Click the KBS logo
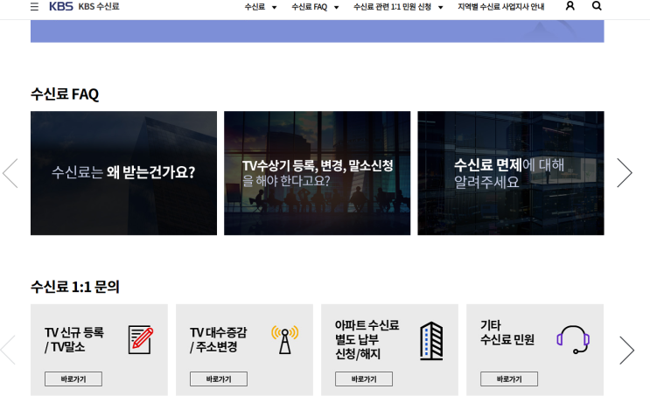The width and height of the screenshot is (650, 410). pos(61,6)
